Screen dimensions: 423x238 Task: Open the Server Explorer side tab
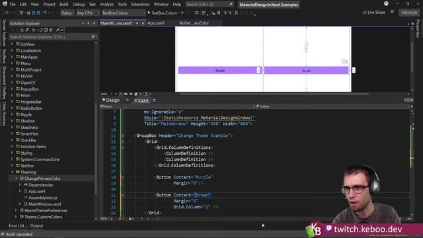[4, 32]
